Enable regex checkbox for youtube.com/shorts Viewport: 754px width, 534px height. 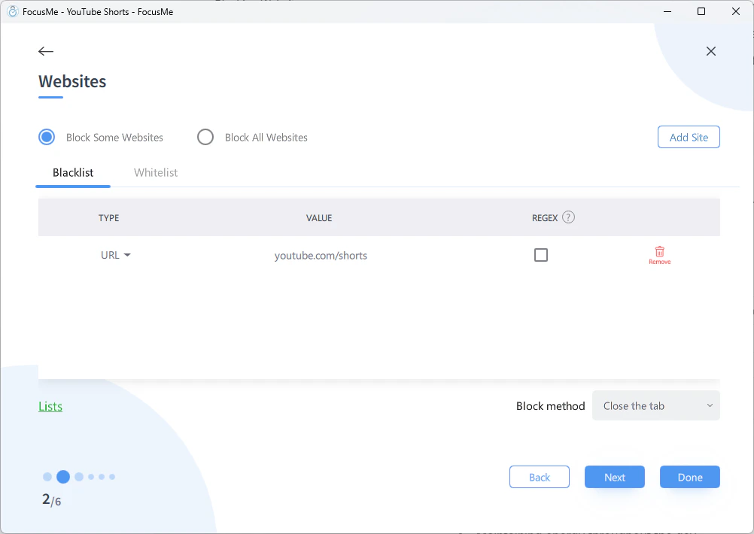tap(541, 255)
